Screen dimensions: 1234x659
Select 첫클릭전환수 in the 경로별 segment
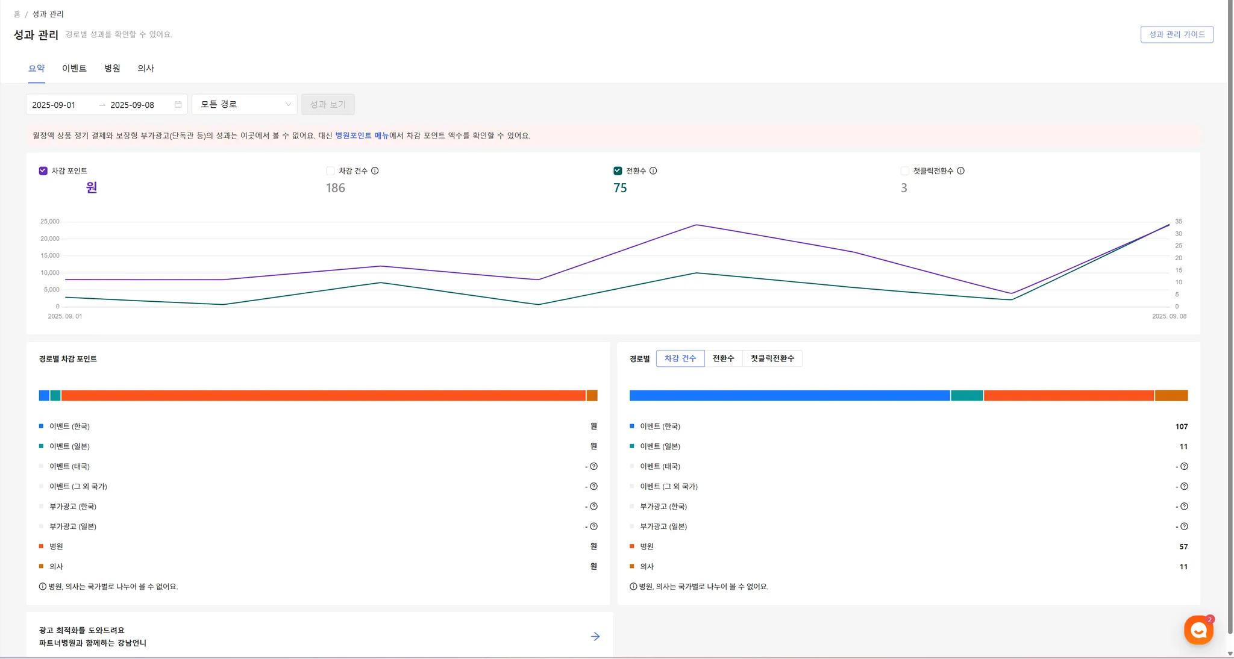[x=772, y=358]
